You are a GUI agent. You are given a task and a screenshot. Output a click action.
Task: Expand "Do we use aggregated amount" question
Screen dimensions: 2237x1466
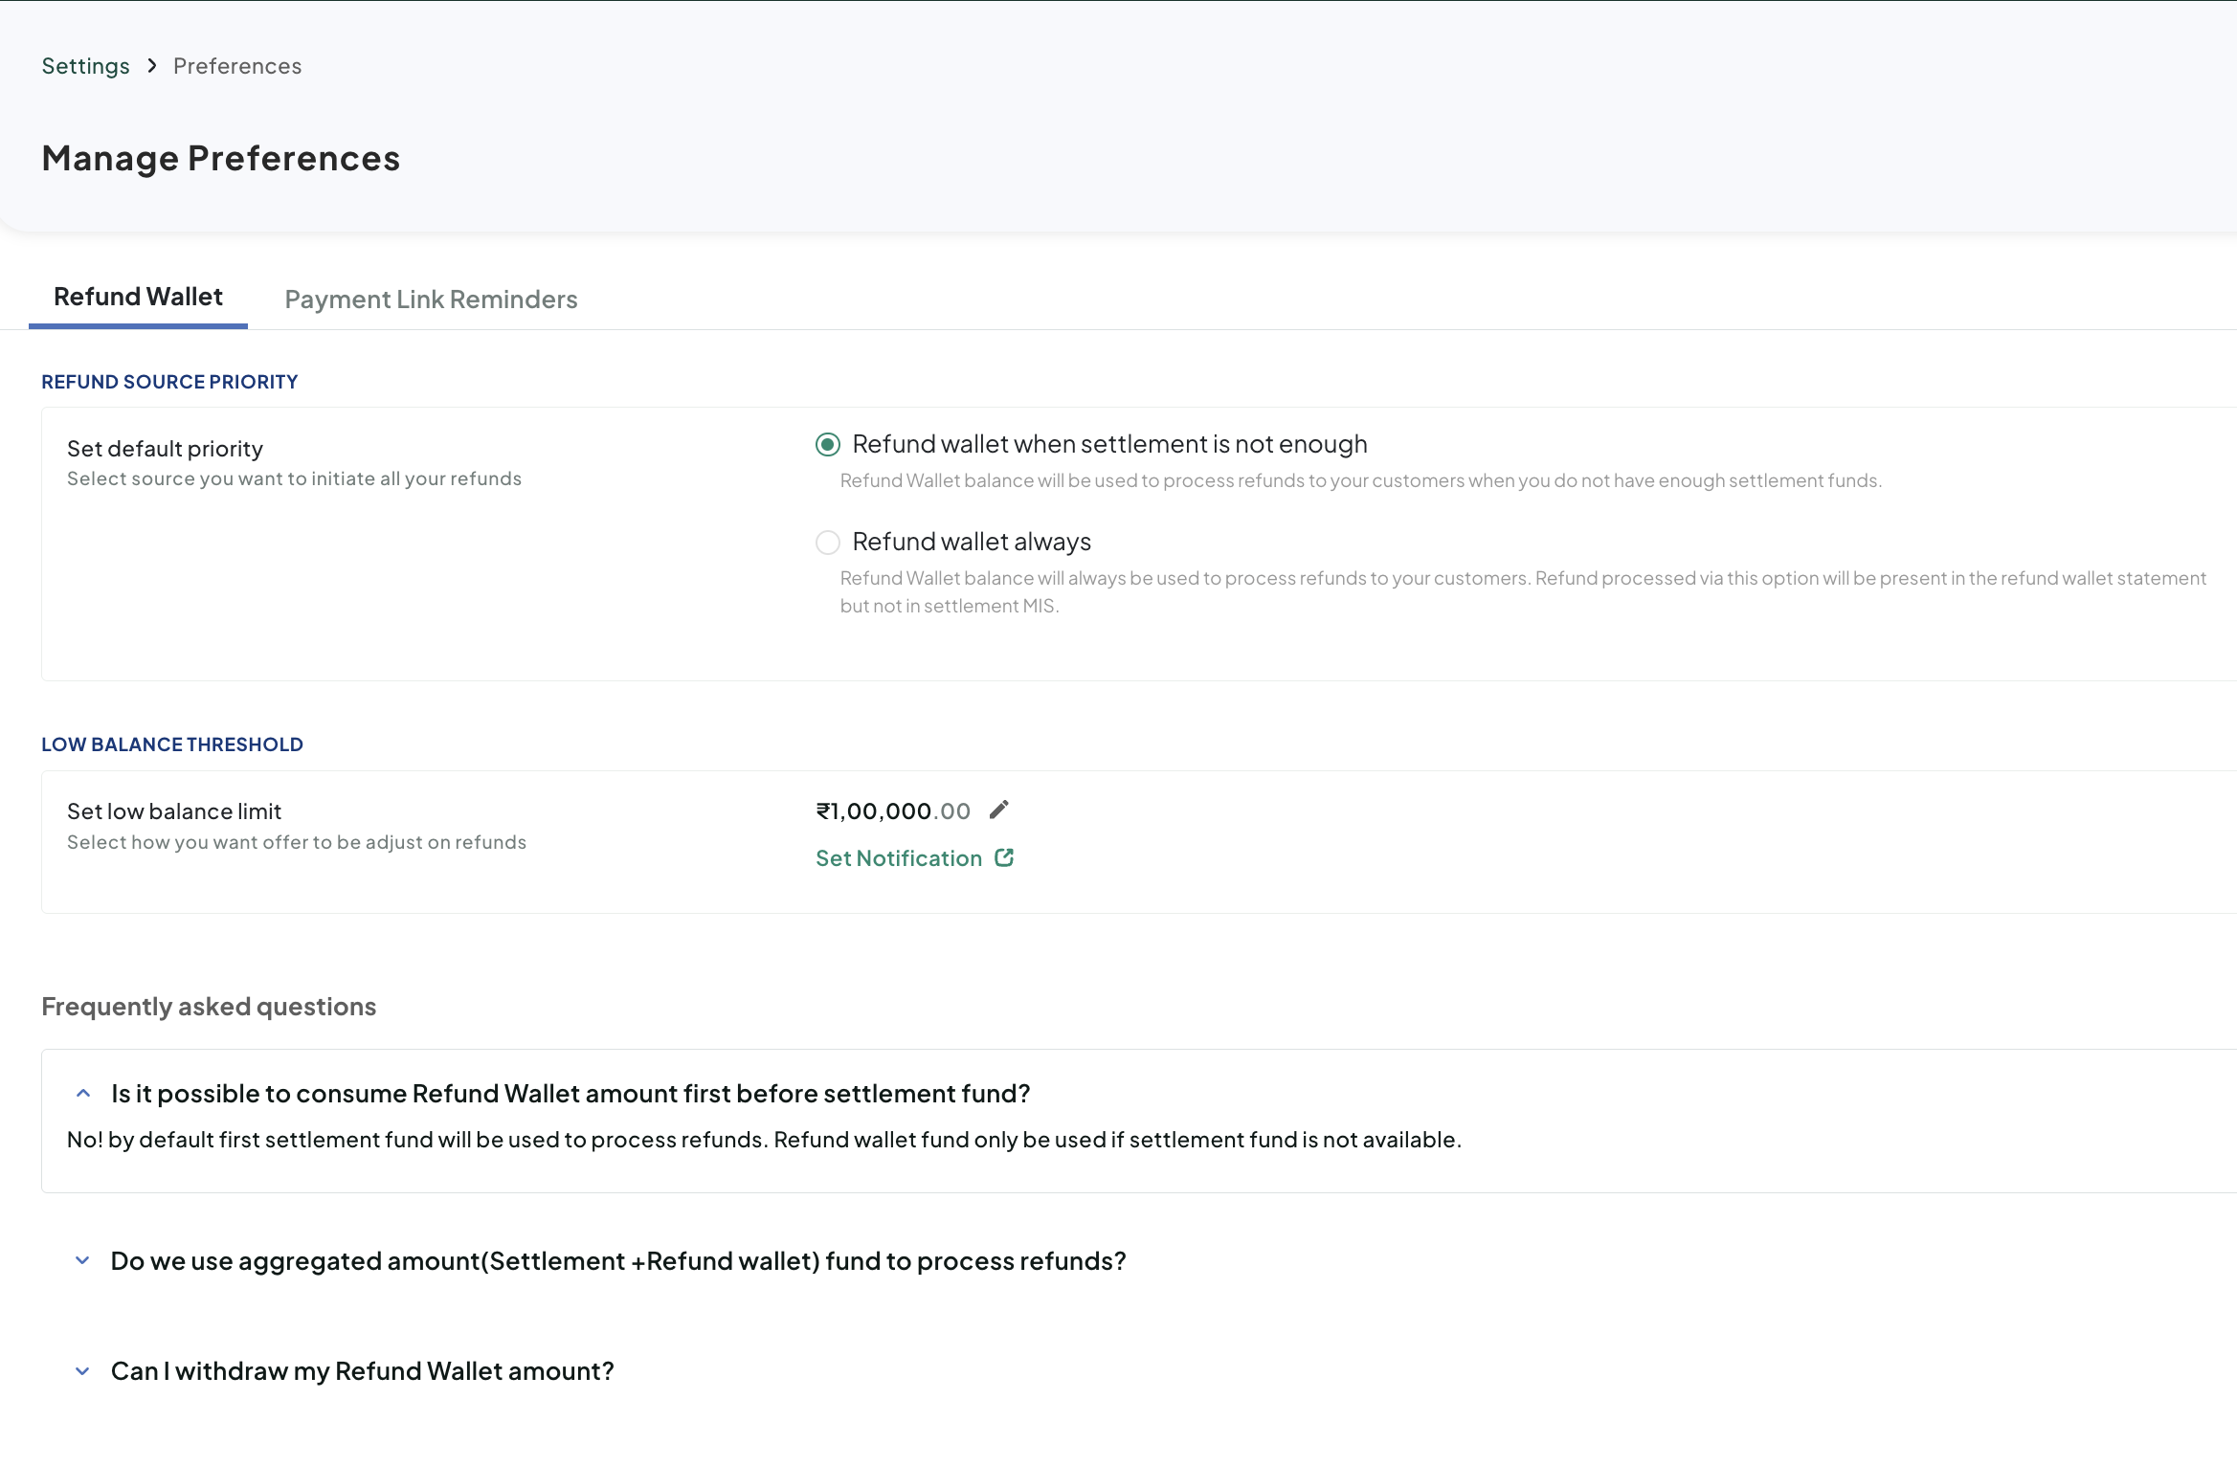pos(618,1260)
